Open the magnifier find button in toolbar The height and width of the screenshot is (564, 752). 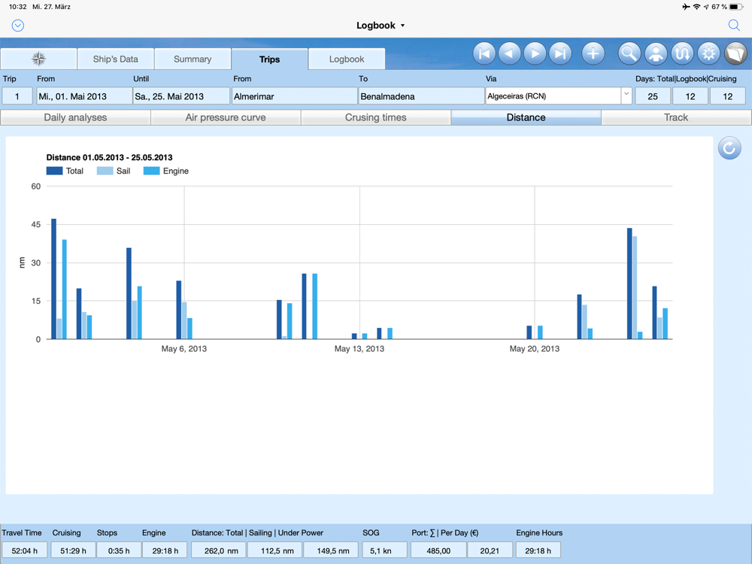click(629, 53)
